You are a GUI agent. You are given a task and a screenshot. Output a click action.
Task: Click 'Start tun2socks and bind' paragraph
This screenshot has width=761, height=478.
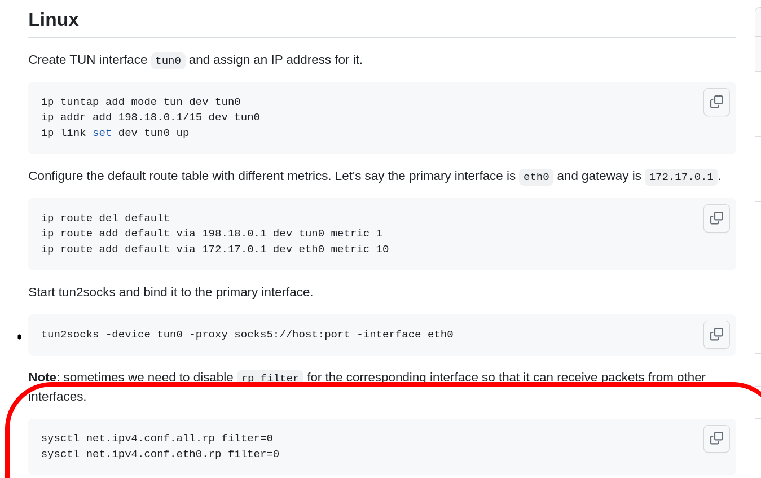pos(170,292)
